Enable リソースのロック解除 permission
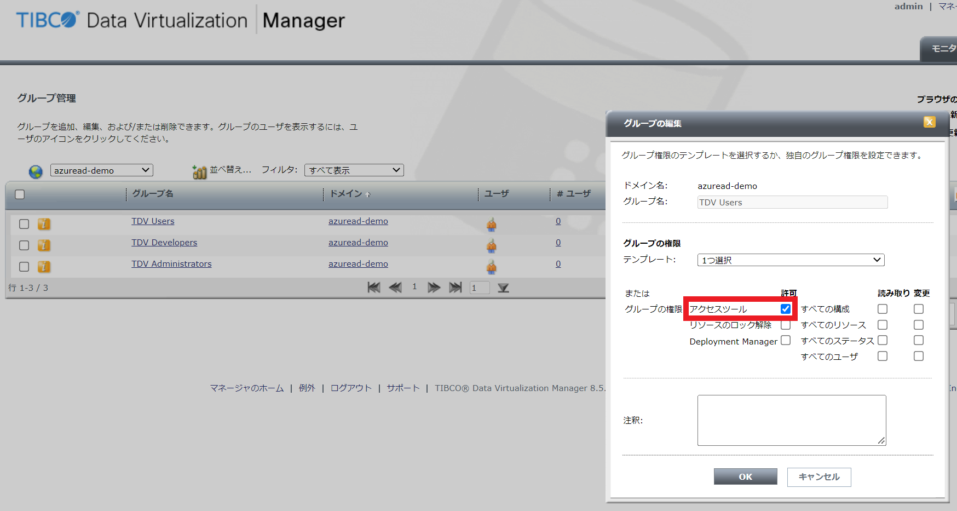 786,325
